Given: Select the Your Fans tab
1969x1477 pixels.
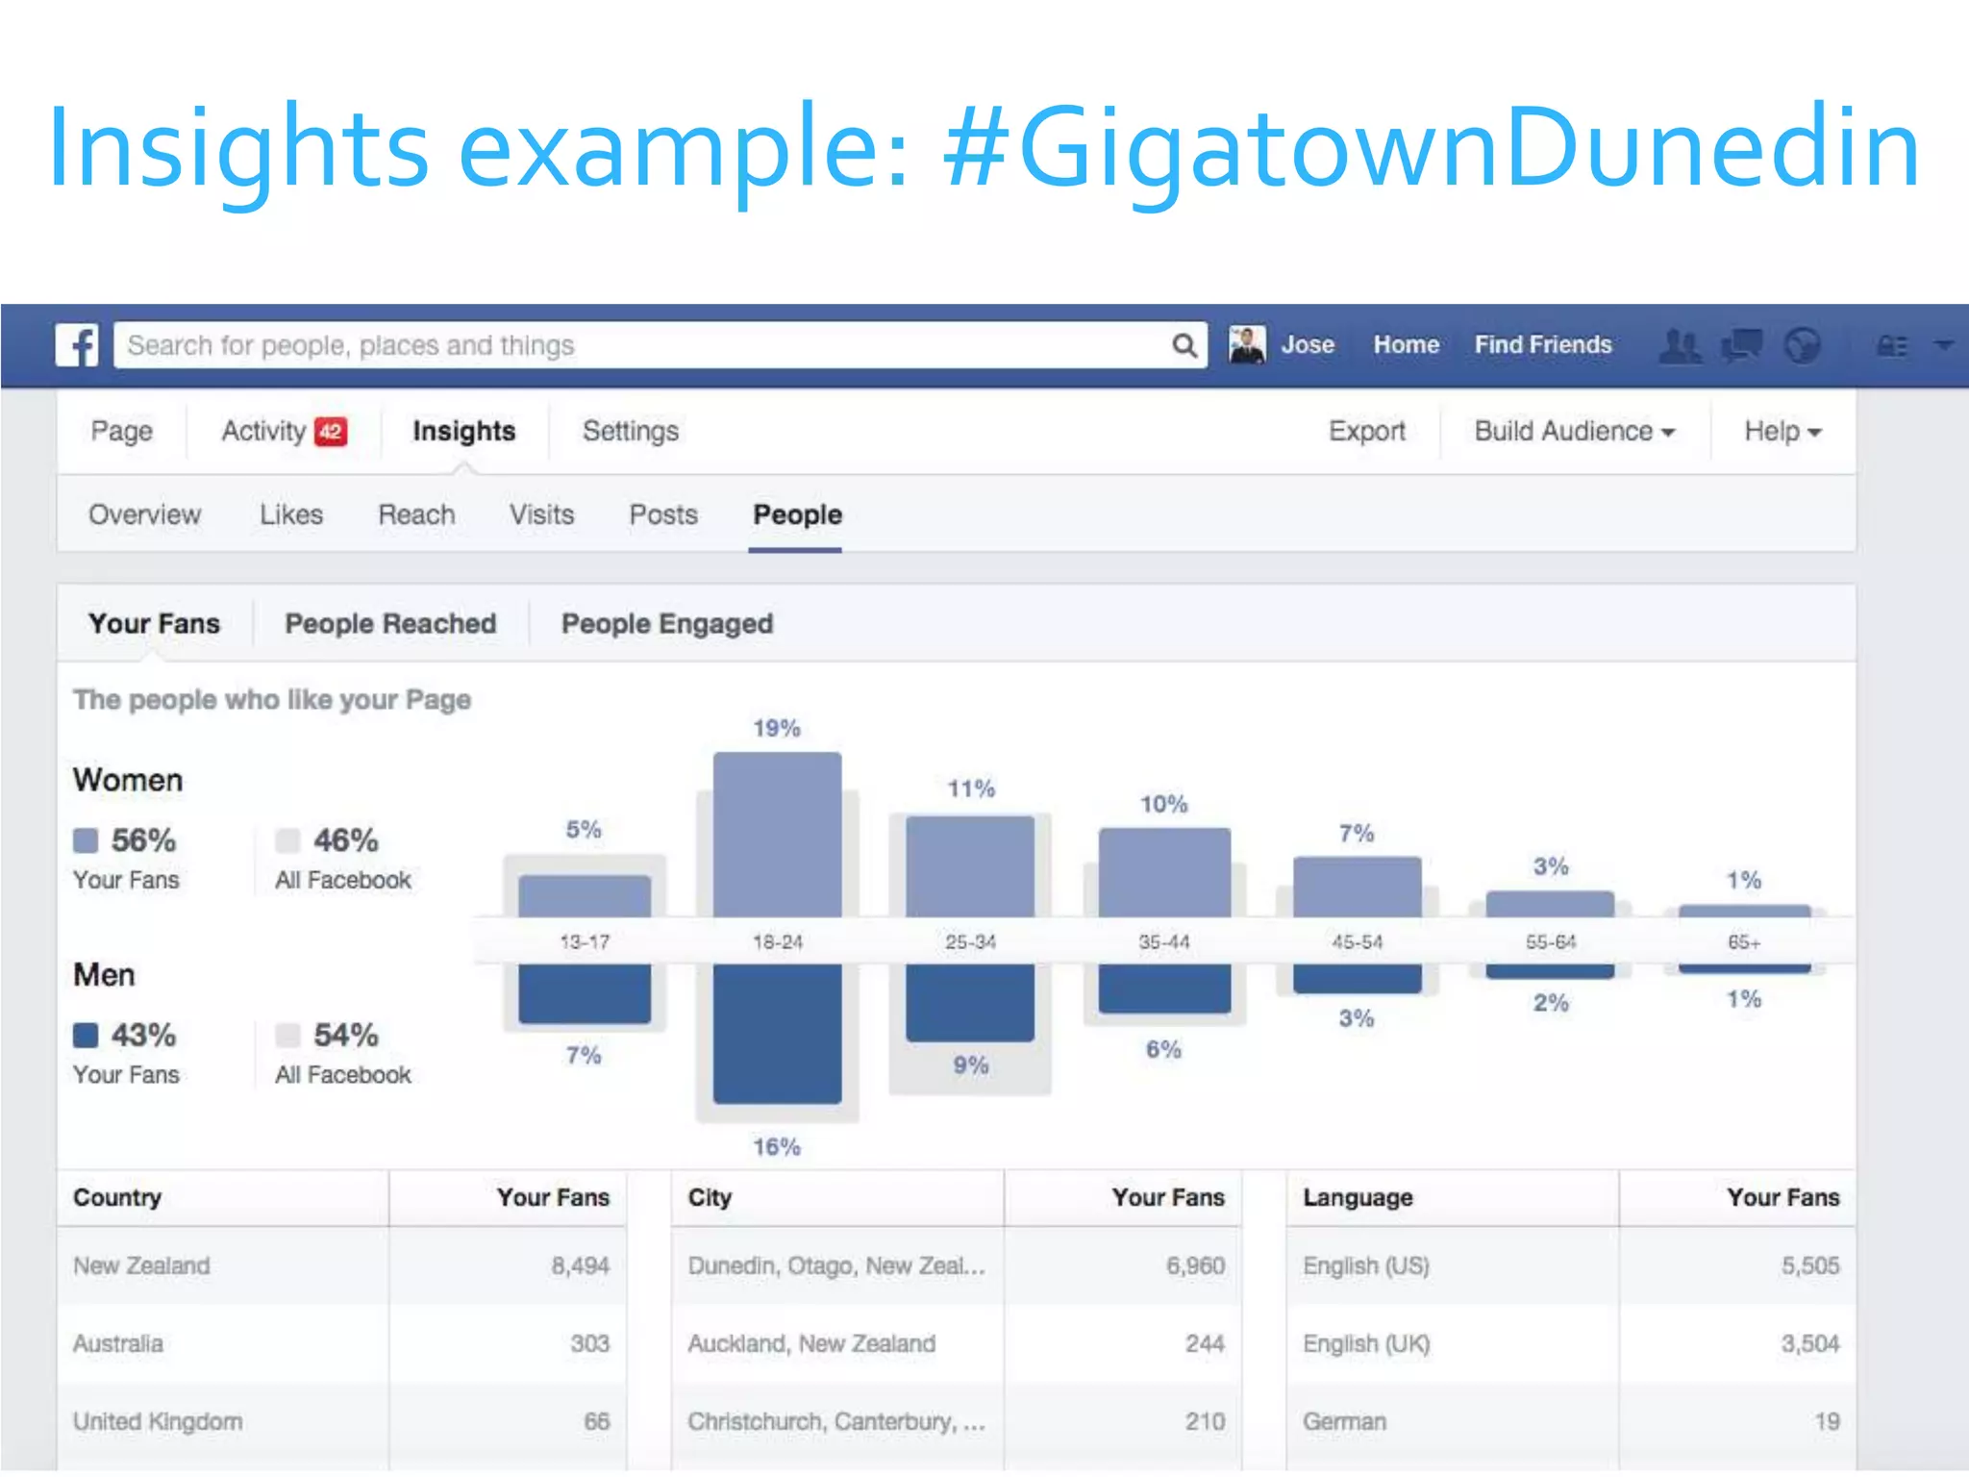Looking at the screenshot, I should pos(155,623).
